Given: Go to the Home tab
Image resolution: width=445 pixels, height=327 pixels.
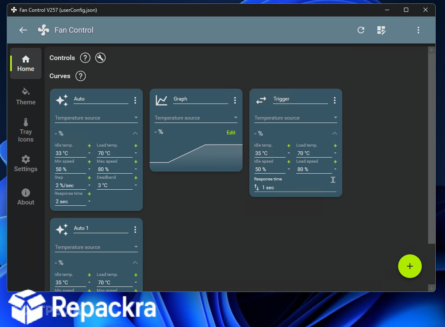Looking at the screenshot, I should click(x=26, y=63).
